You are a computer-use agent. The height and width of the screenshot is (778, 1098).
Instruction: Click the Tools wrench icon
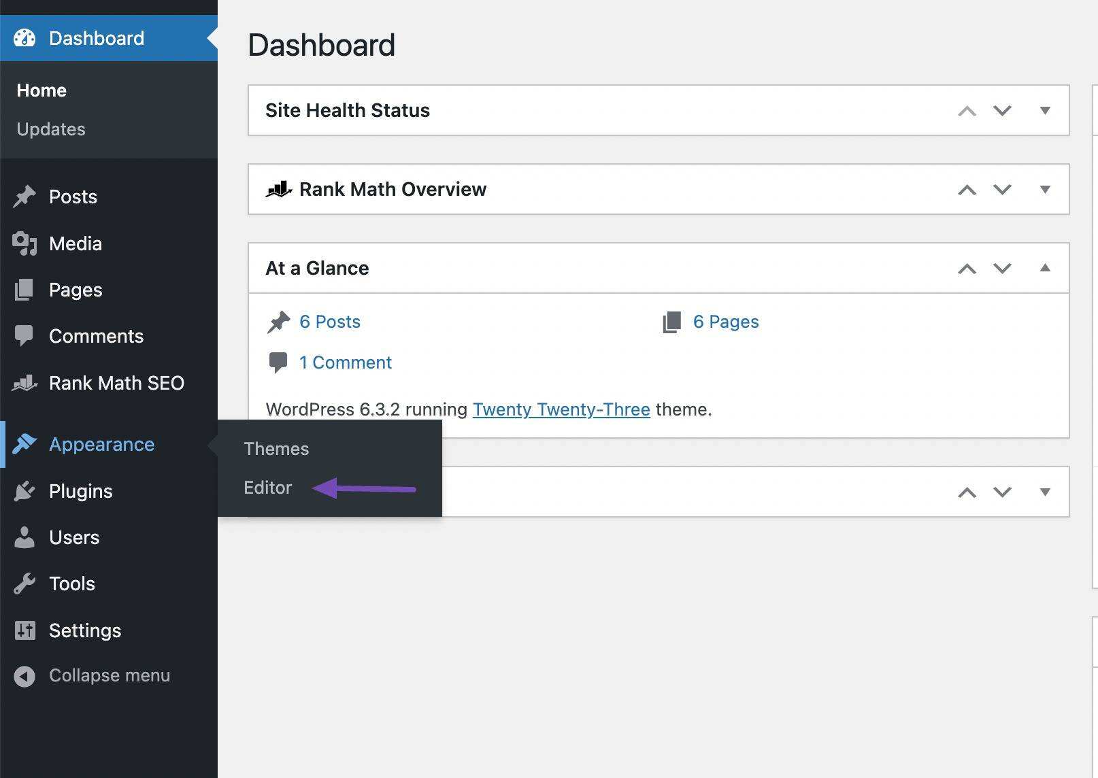24,583
